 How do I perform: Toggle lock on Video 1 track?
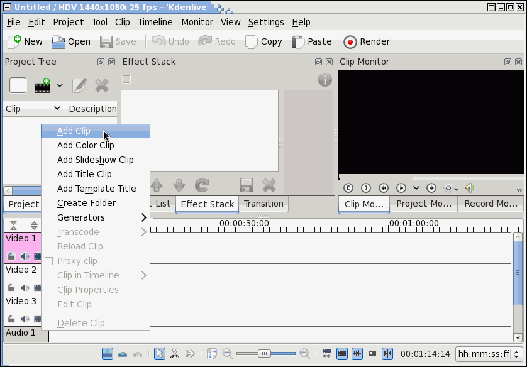(x=11, y=256)
